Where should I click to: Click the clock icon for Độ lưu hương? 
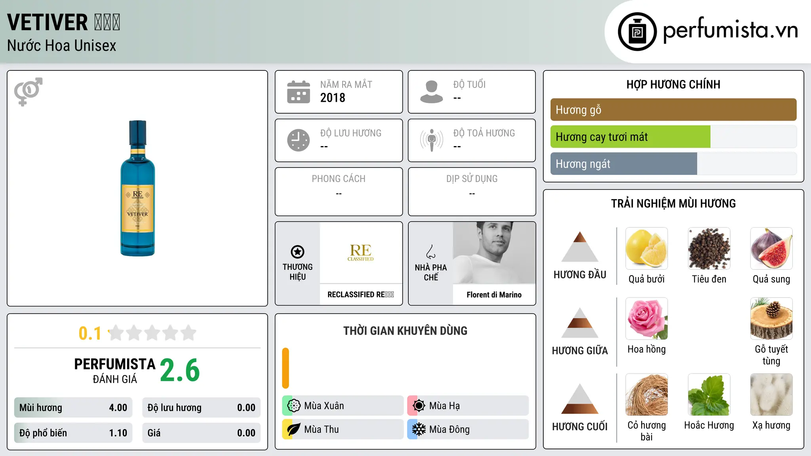(299, 140)
